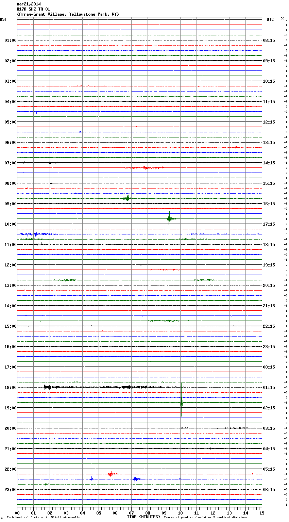Click the traces clipped footnote text
The width and height of the screenshot is (289, 522).
click(205, 517)
